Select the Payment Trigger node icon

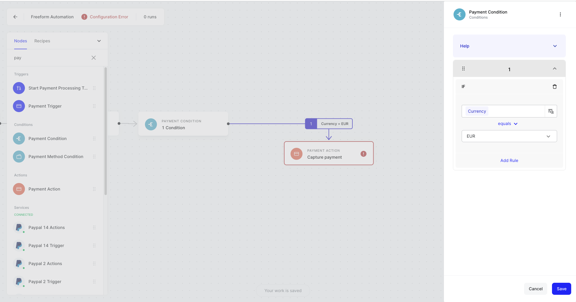pos(19,106)
